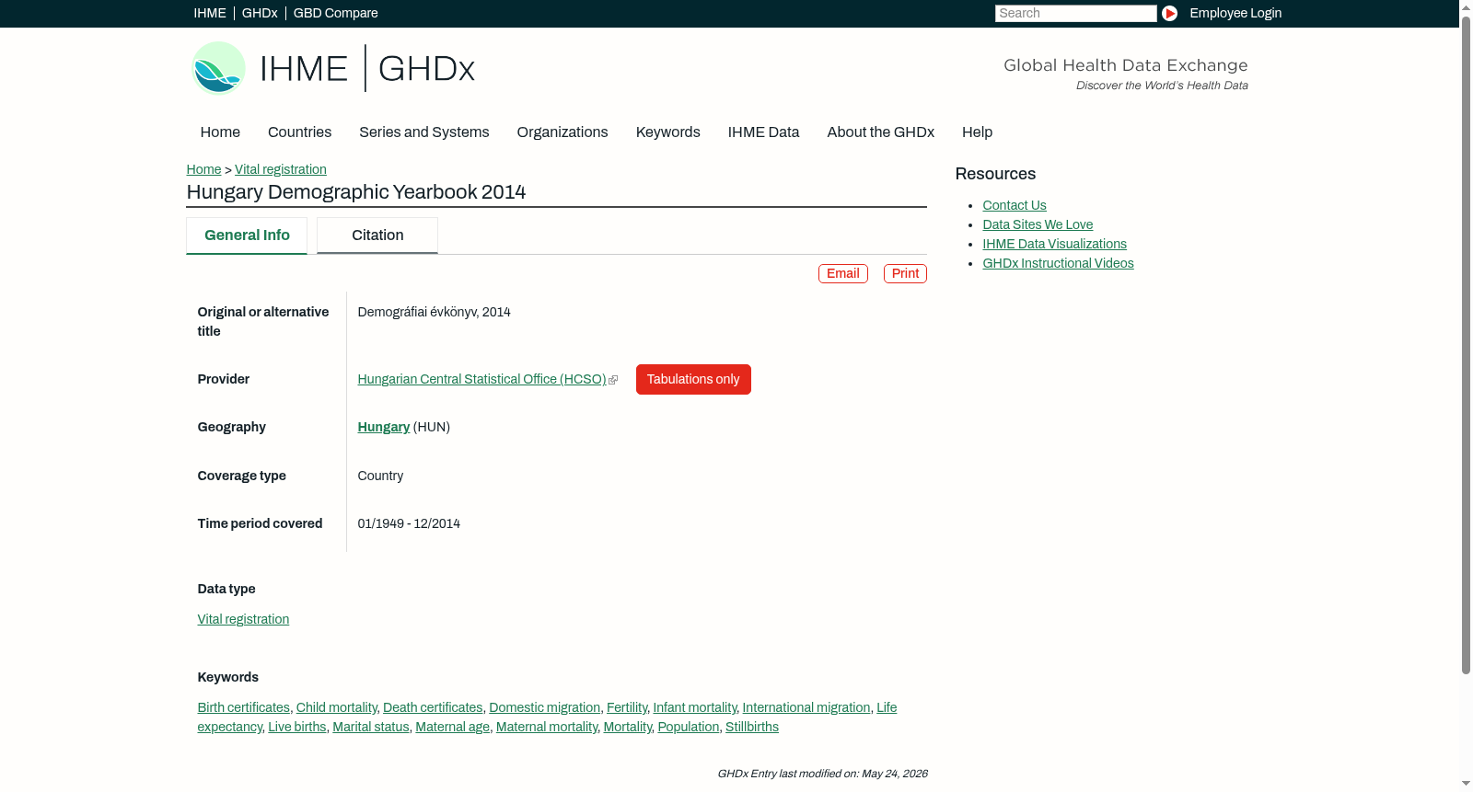Open the Birth certificates keyword
The image size is (1473, 792).
[x=244, y=707]
